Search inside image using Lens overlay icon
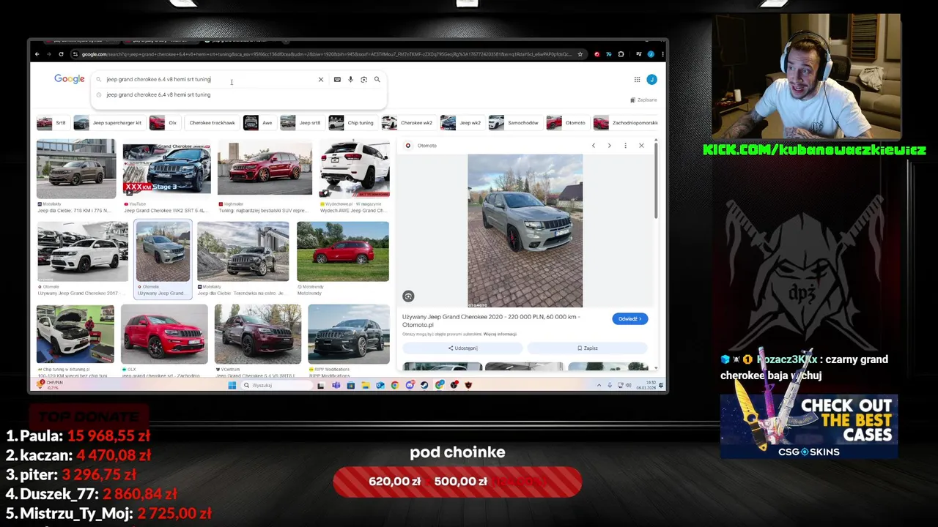This screenshot has width=938, height=527. pos(408,296)
